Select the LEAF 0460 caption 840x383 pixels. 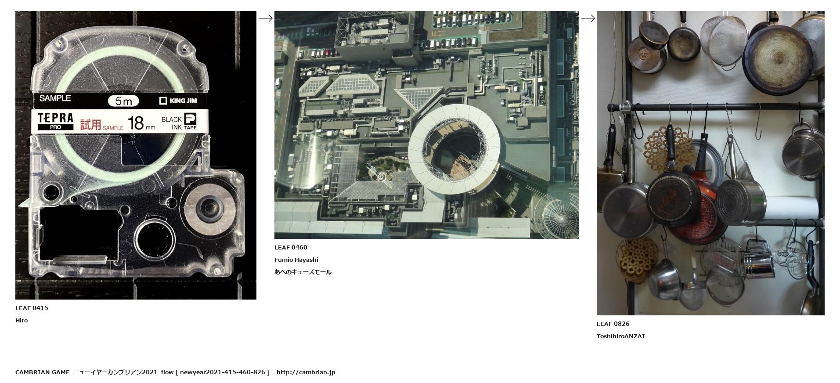point(291,247)
